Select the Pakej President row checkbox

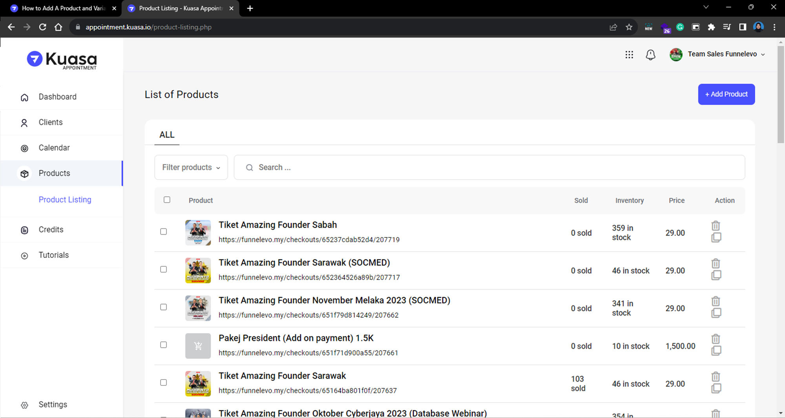[164, 345]
